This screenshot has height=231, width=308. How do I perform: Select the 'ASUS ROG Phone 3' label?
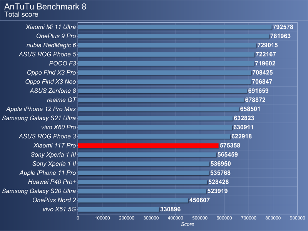pyautogui.click(x=47, y=136)
